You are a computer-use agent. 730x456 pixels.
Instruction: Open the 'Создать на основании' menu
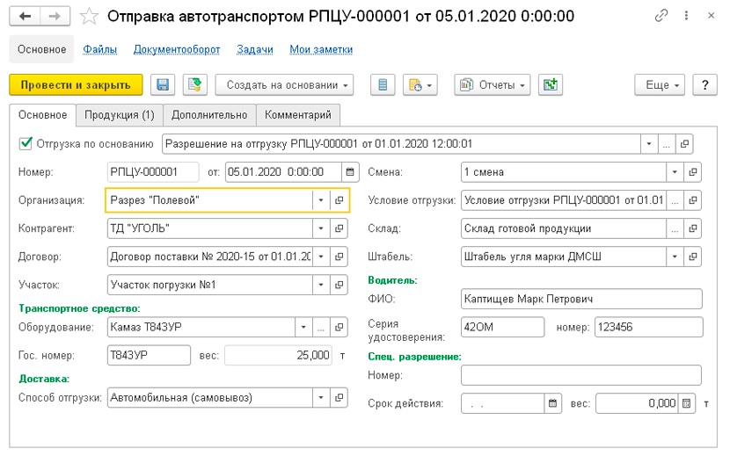[x=284, y=85]
